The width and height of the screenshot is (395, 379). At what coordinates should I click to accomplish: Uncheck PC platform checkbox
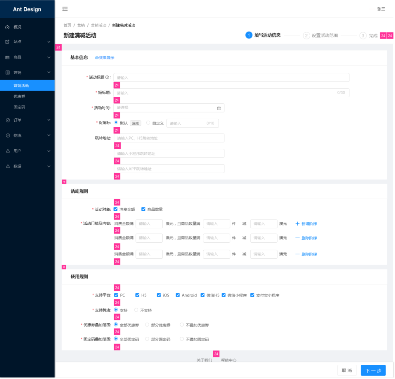[116, 295]
